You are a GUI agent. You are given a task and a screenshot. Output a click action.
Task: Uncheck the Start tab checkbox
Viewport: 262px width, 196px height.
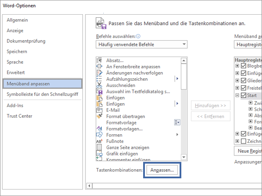243,95
